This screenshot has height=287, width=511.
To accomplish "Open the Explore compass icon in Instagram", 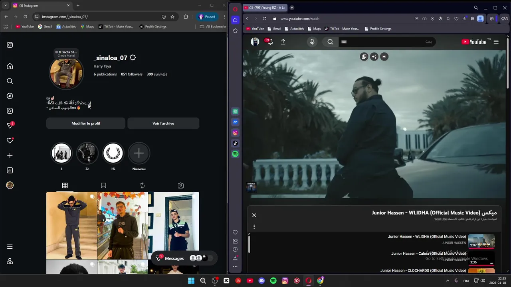I will 10,96.
